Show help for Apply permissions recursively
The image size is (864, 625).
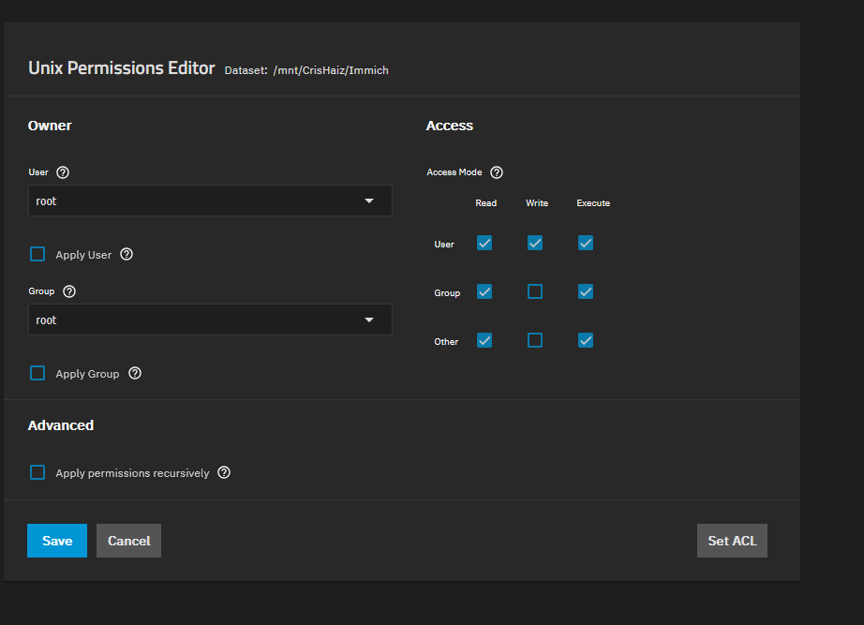point(224,472)
